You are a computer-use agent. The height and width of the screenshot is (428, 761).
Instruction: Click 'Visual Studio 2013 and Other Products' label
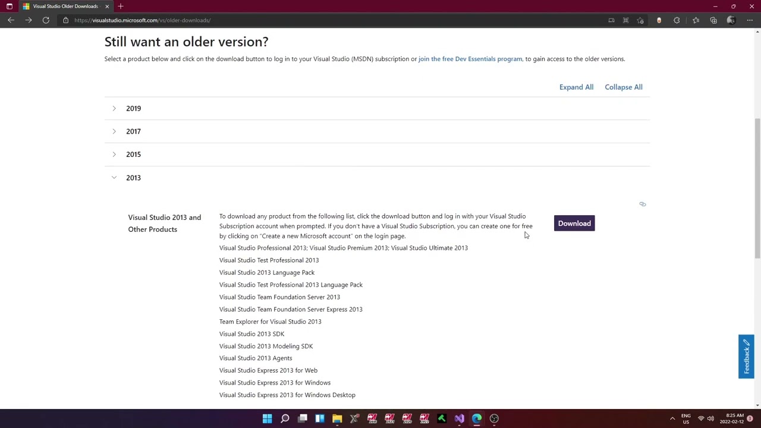click(165, 224)
